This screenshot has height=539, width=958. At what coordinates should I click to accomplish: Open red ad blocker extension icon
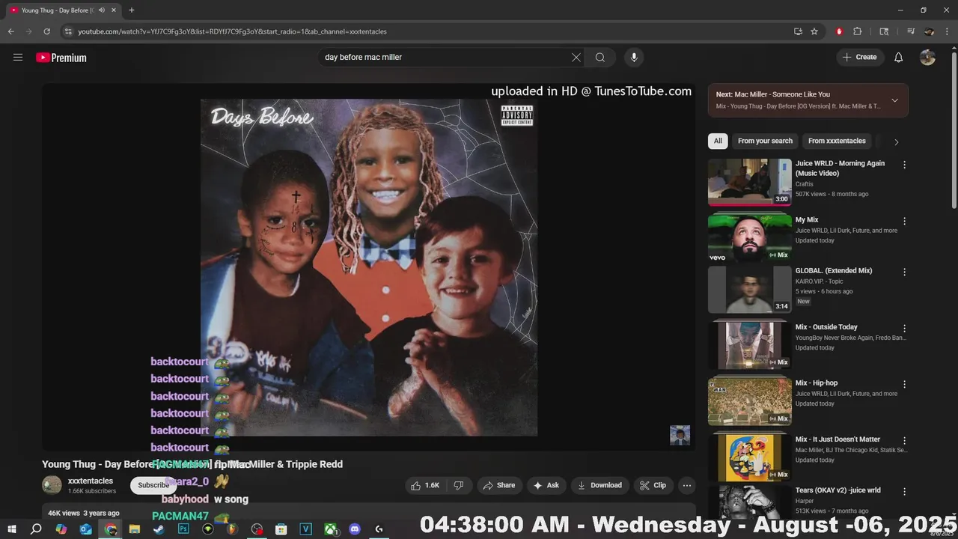(839, 31)
